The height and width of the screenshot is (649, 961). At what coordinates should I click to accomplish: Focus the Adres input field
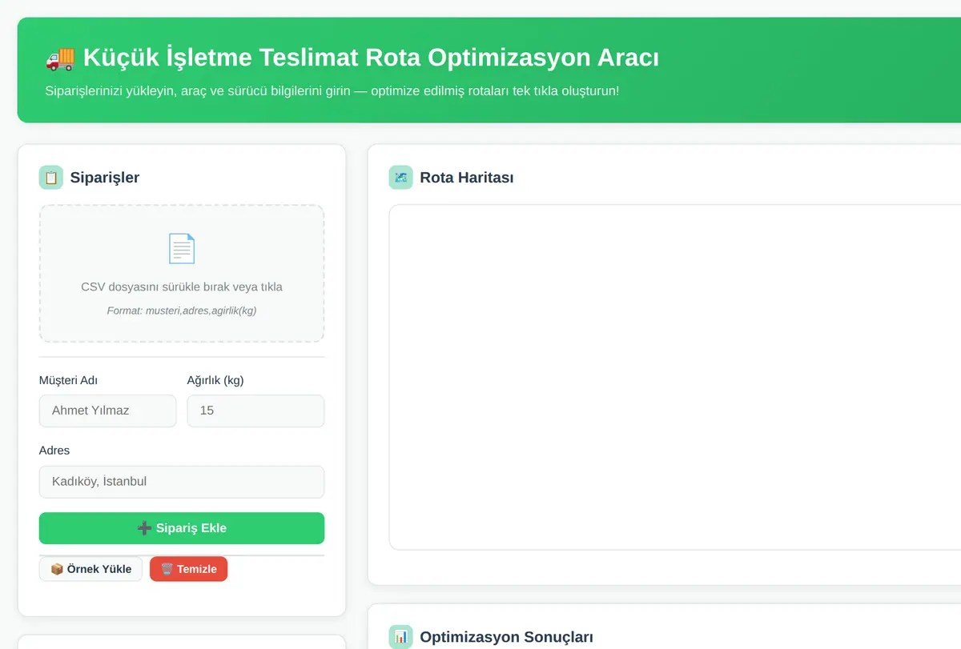coord(182,482)
